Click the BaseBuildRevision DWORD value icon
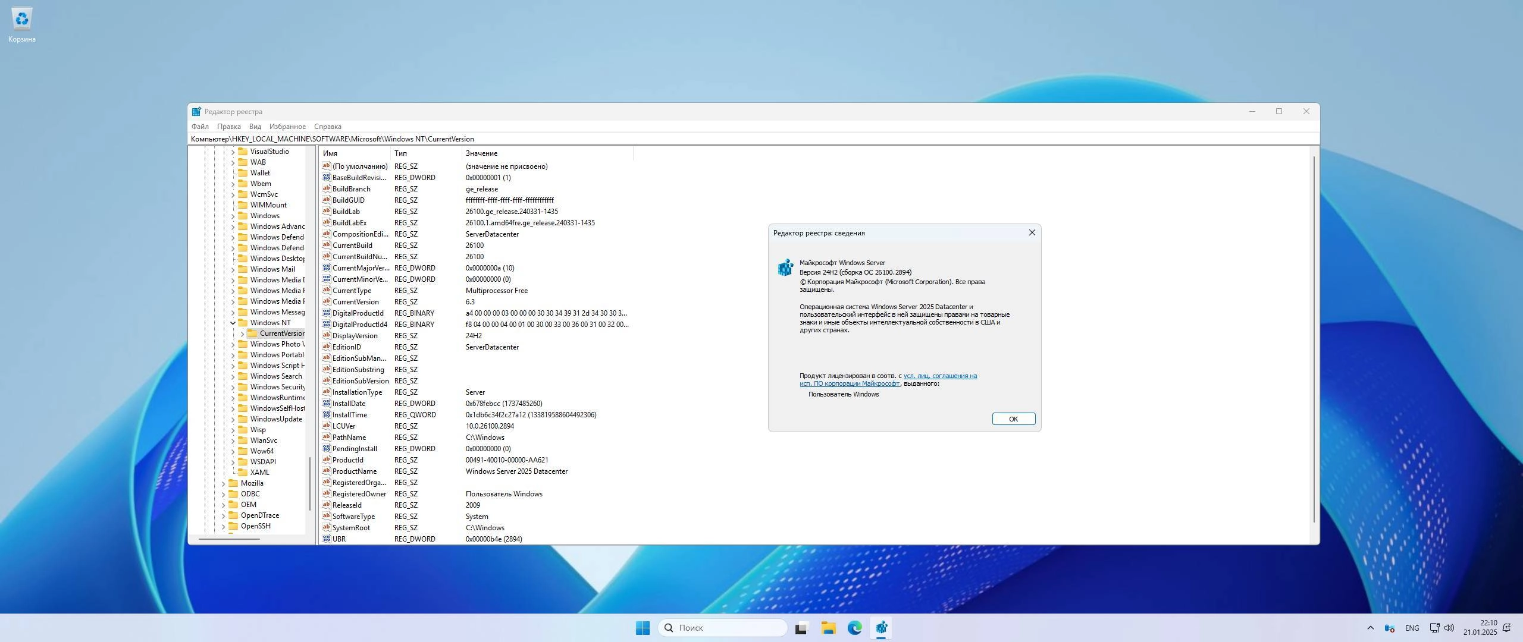 (326, 177)
